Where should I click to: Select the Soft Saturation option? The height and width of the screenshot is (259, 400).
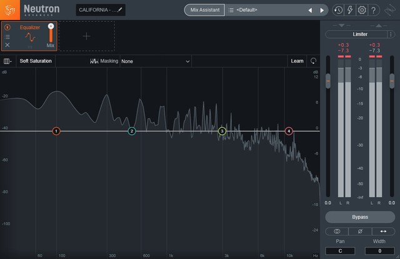(x=36, y=61)
